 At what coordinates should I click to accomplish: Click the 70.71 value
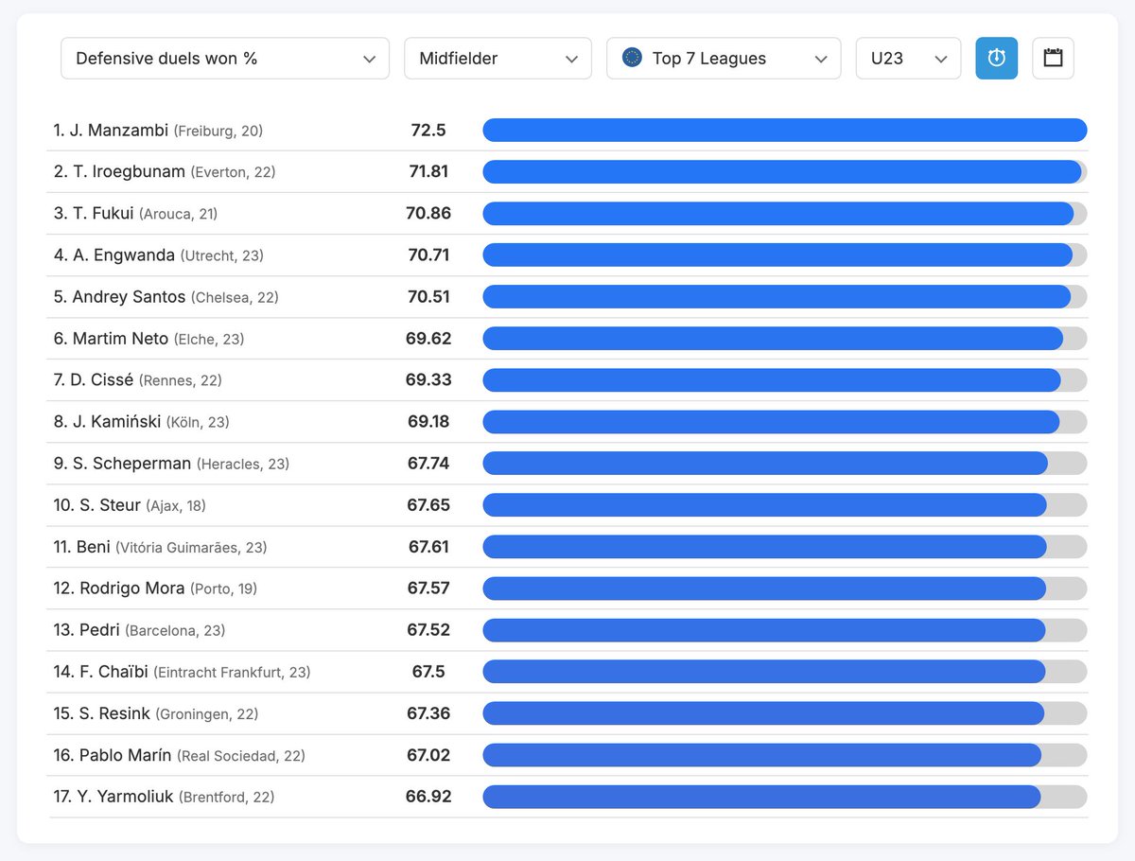point(428,255)
